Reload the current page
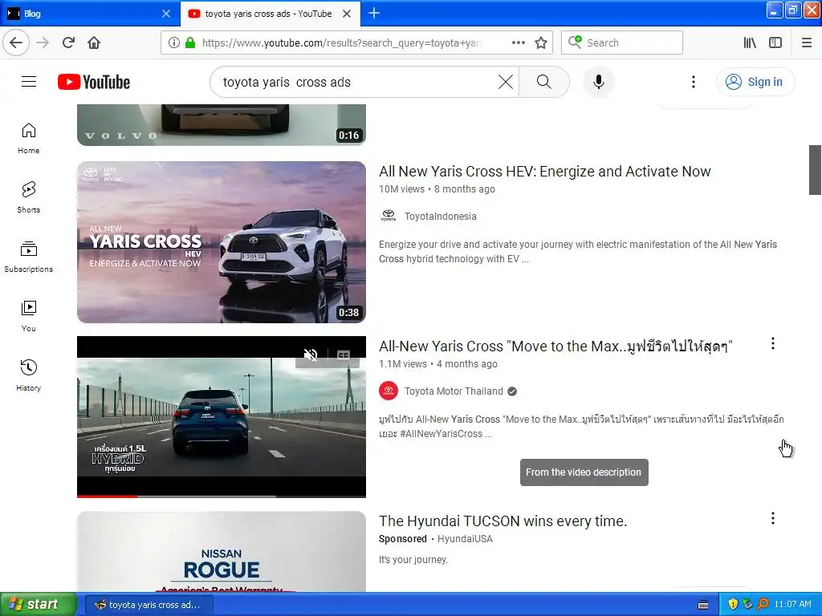822x616 pixels. coord(68,43)
